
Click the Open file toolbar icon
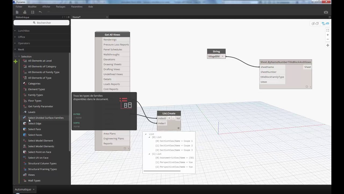point(25,12)
